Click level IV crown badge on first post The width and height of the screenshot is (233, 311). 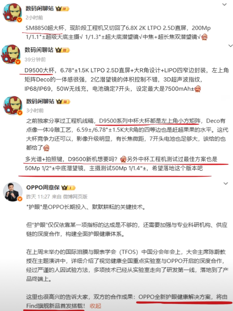pos(63,9)
